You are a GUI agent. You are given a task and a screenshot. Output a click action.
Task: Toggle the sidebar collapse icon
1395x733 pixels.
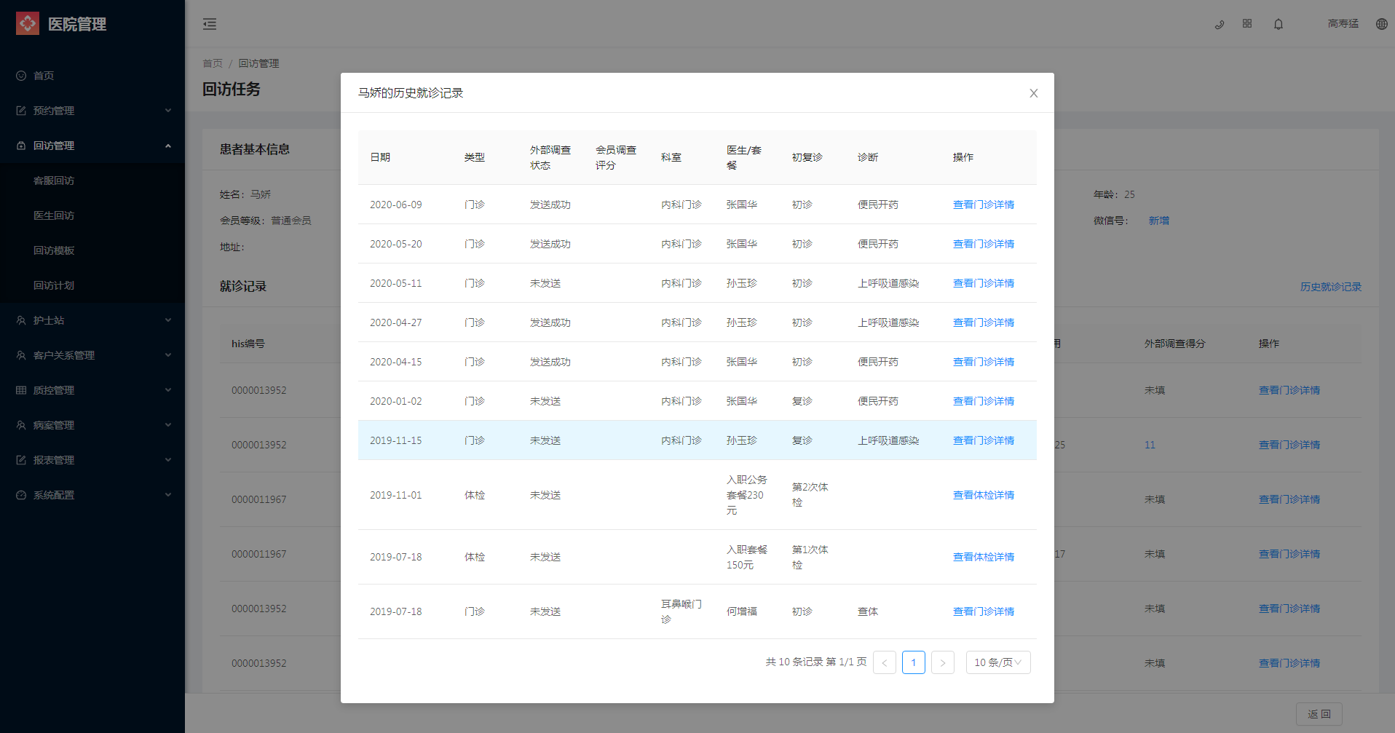point(210,24)
